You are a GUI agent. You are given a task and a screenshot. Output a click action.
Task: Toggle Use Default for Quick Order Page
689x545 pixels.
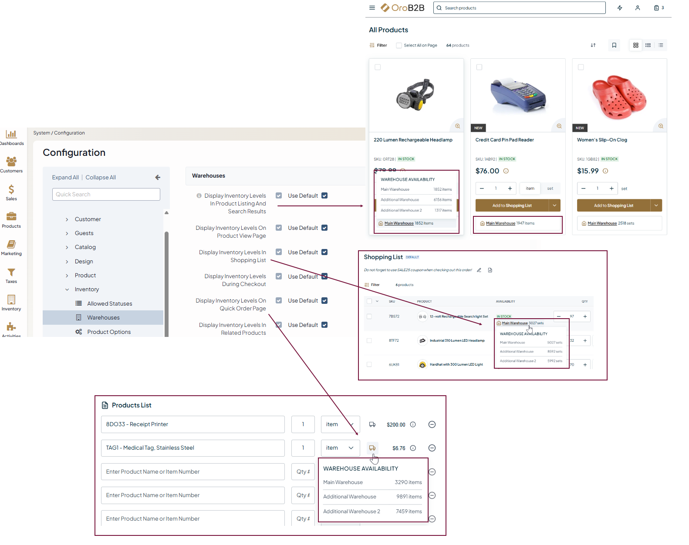(x=324, y=301)
